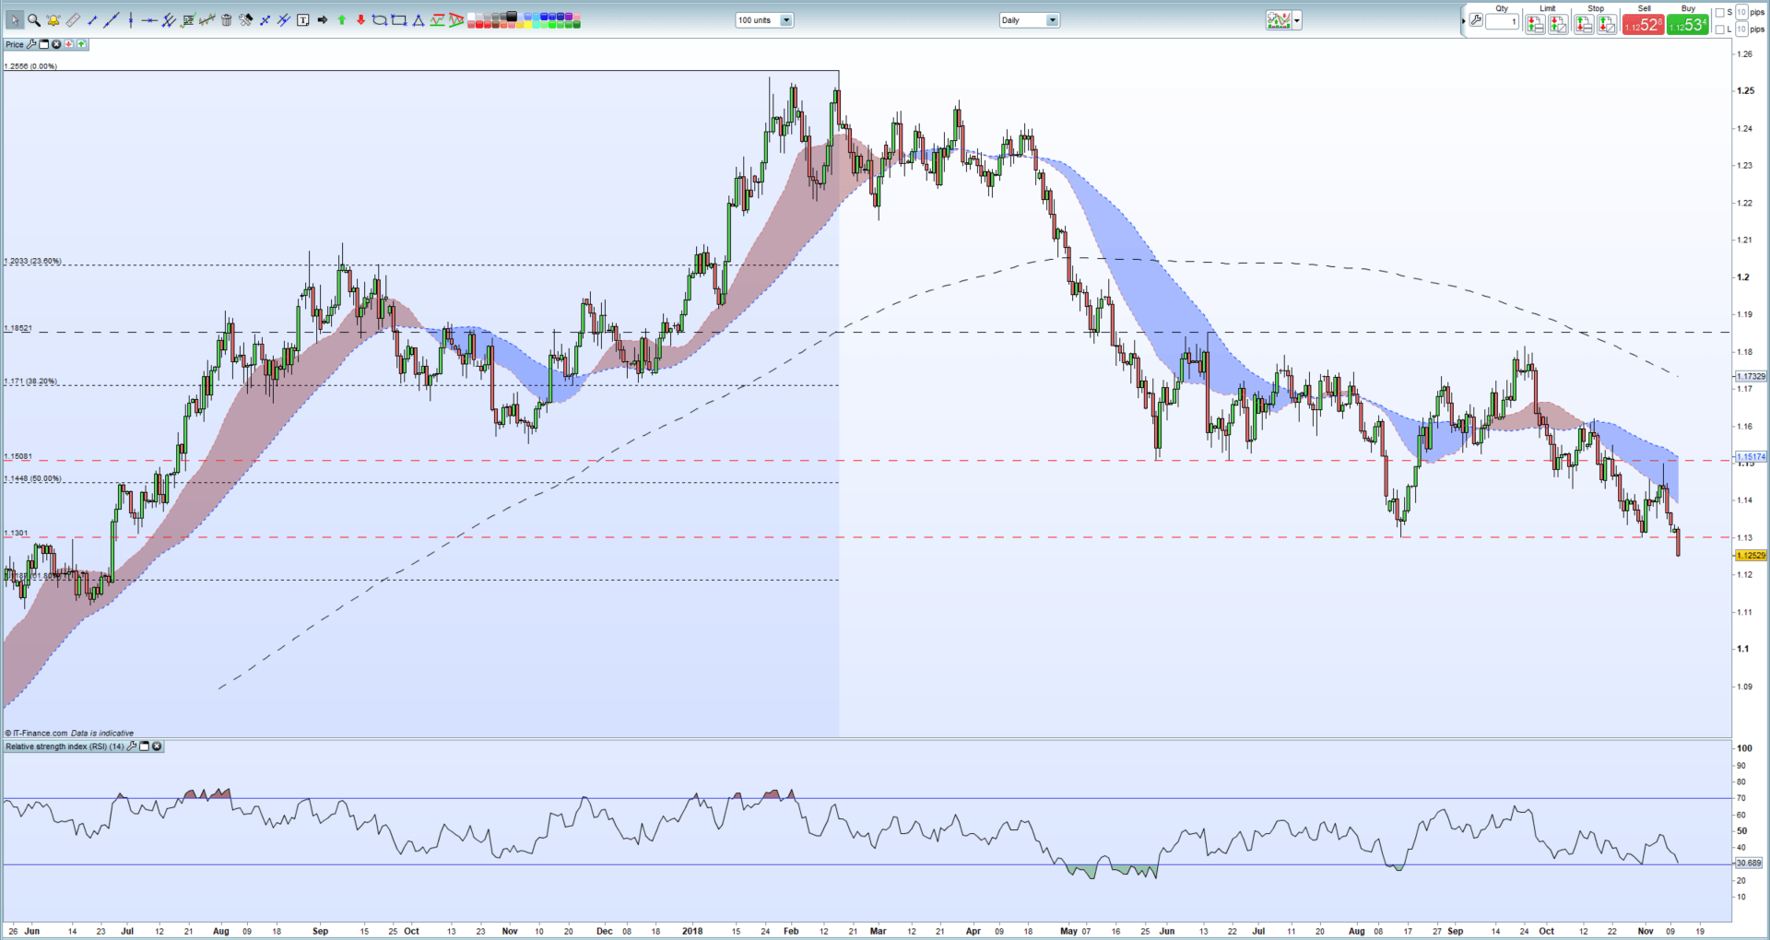Pick the white color swatch
Screen dimensions: 1770x940
(471, 16)
